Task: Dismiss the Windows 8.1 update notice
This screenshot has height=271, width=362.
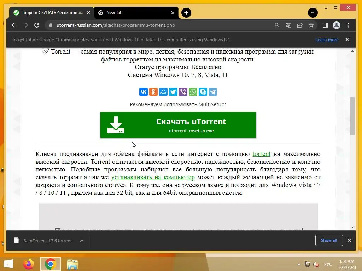Action: click(347, 40)
